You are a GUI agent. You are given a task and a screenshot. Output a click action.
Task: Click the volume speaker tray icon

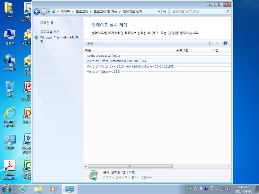coord(229,189)
